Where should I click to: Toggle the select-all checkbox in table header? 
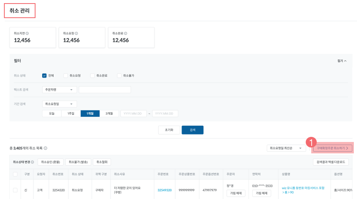click(15, 174)
